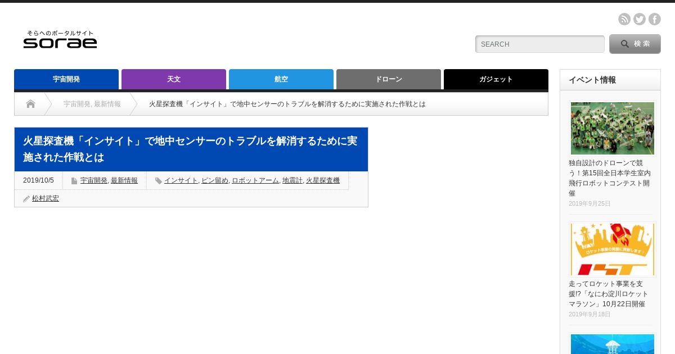
Task: Open the 宇宙開発 navigation tab
Action: (x=66, y=79)
